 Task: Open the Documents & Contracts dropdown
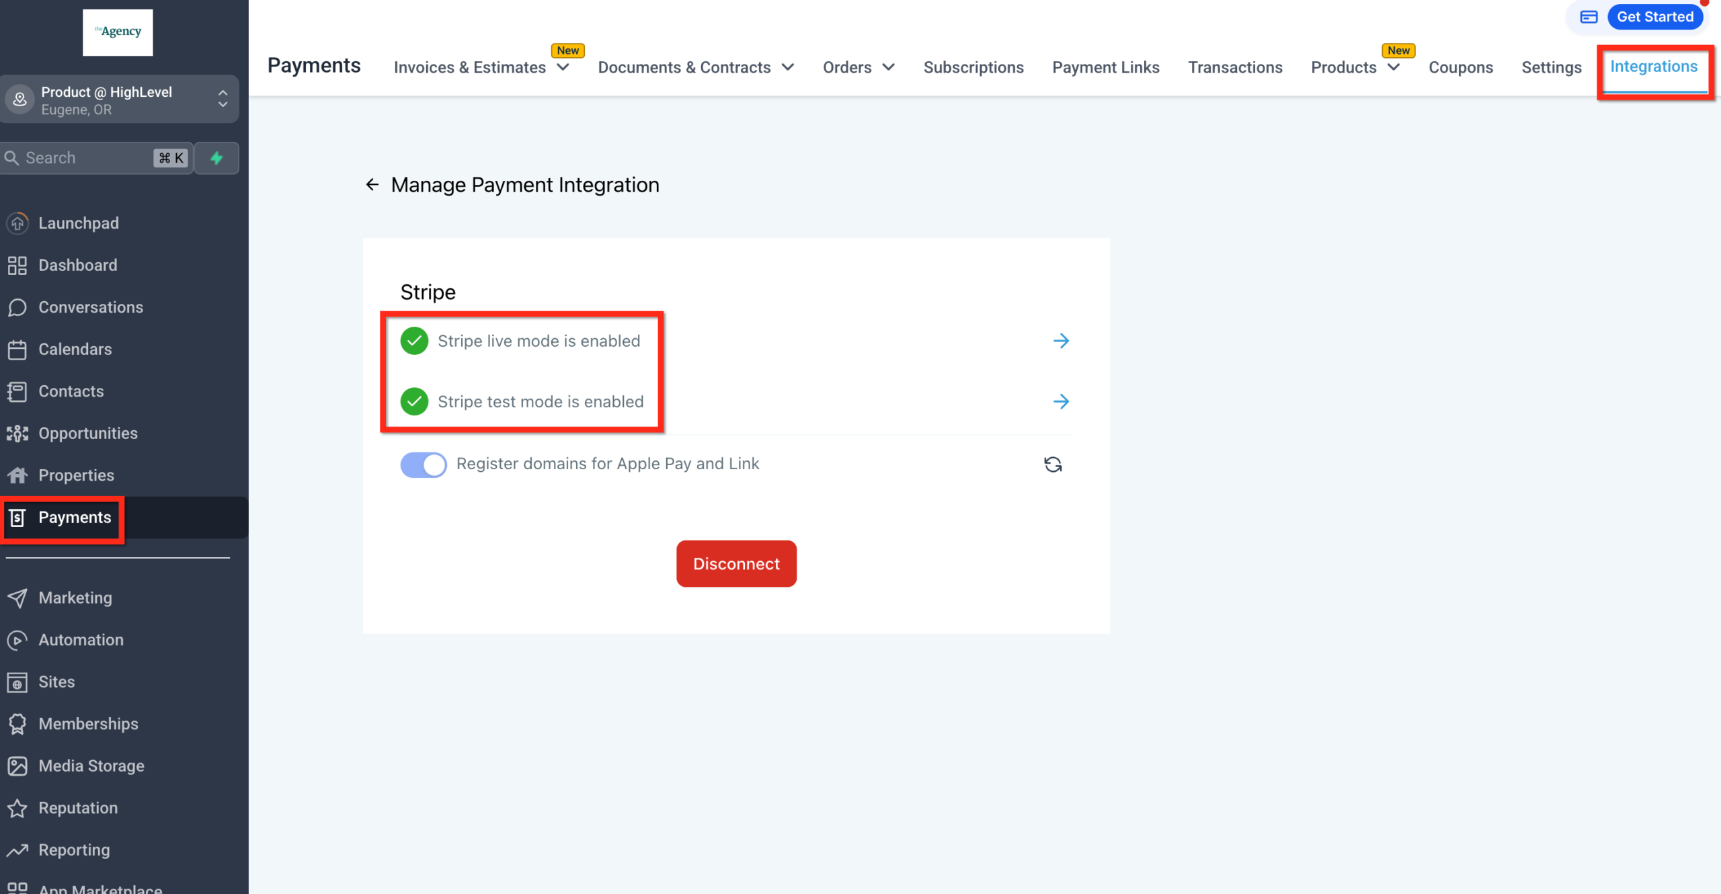tap(788, 67)
